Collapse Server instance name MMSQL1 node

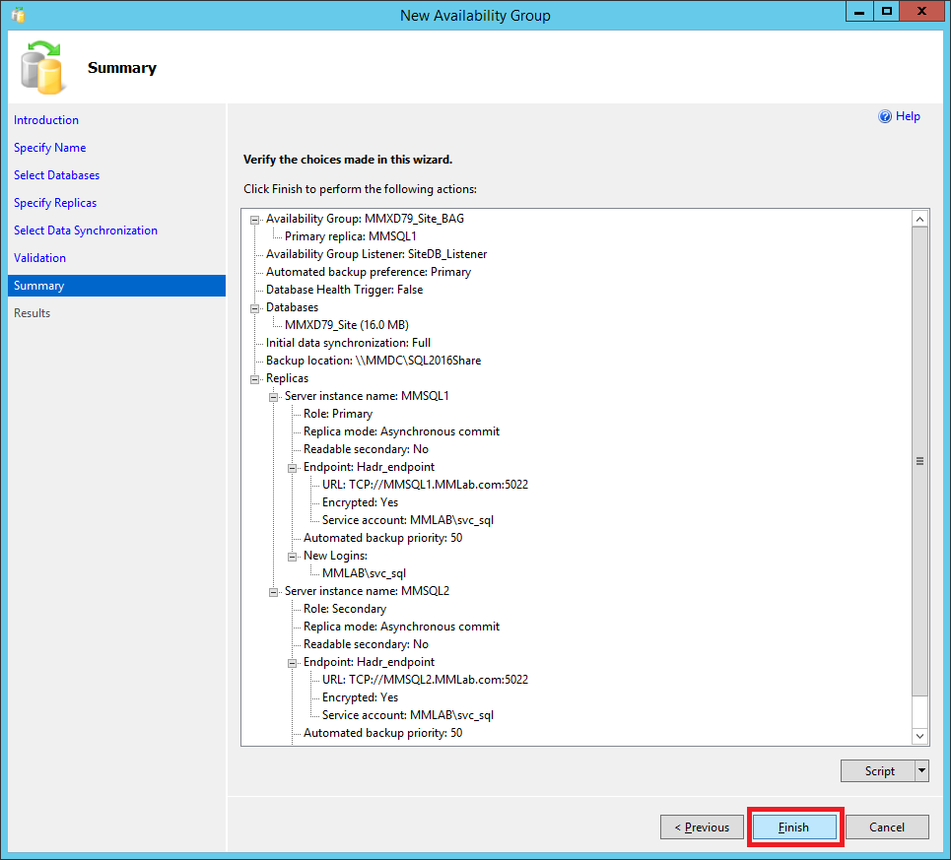pos(274,396)
